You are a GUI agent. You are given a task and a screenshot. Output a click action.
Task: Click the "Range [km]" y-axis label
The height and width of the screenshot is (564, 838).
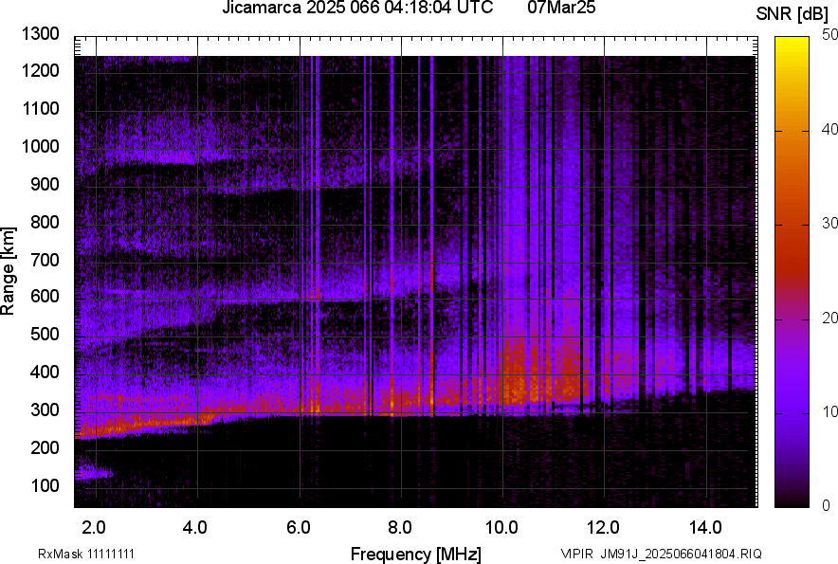9,271
